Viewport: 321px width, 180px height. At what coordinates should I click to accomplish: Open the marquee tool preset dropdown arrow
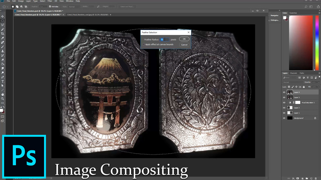[x=8, y=7]
